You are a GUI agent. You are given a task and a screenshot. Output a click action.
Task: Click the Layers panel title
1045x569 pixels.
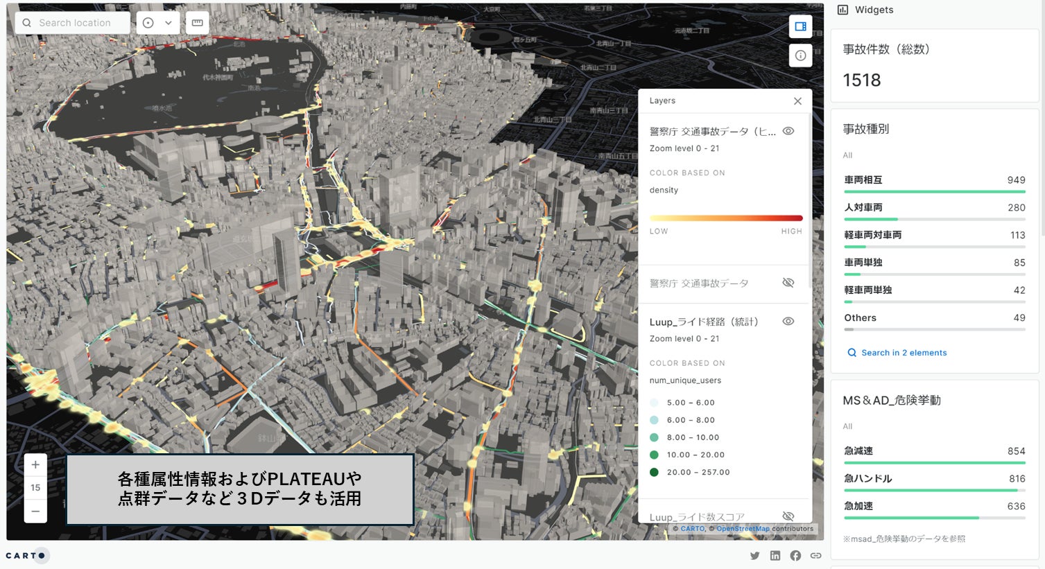point(662,101)
